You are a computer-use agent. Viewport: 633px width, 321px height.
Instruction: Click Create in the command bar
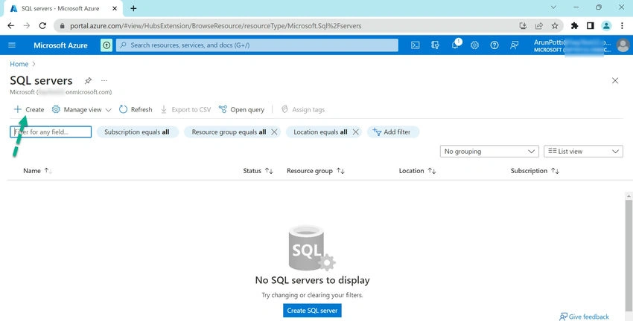pyautogui.click(x=29, y=109)
